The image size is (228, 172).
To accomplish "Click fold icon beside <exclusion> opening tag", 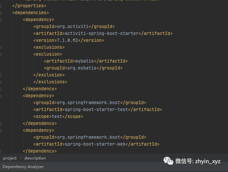I will 1,54.
